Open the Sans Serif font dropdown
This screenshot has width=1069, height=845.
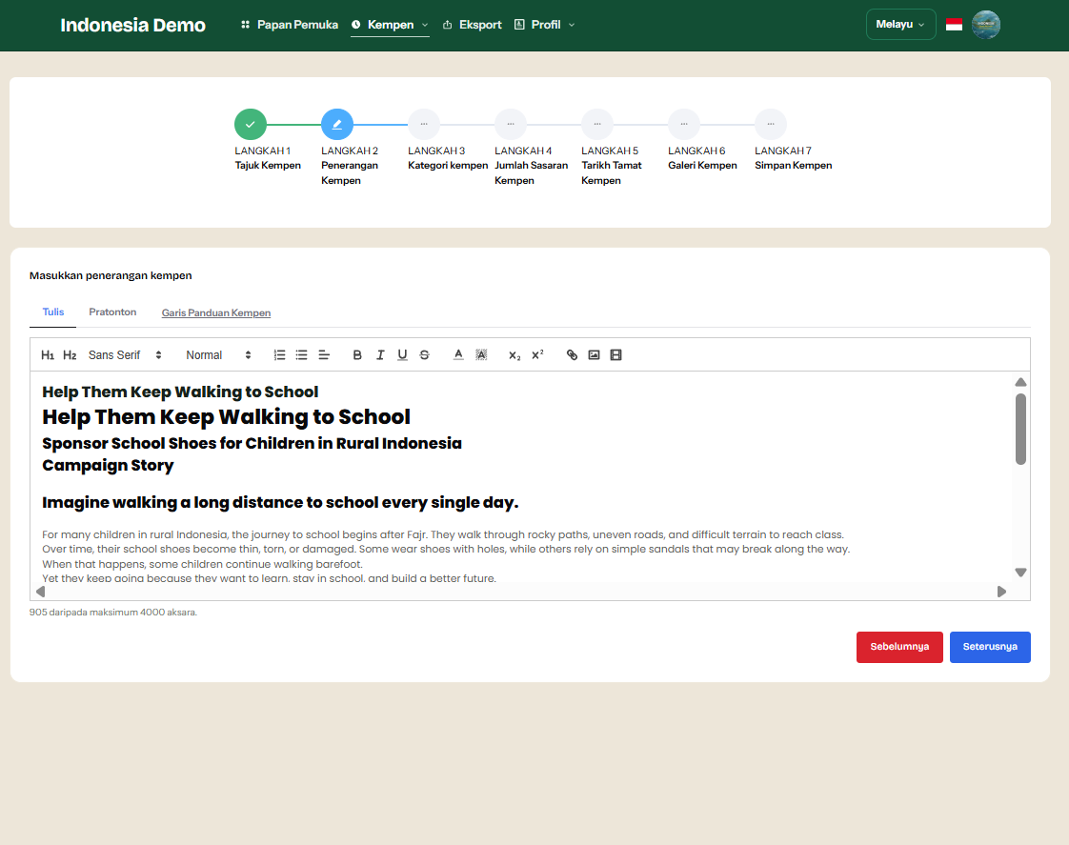tap(125, 355)
